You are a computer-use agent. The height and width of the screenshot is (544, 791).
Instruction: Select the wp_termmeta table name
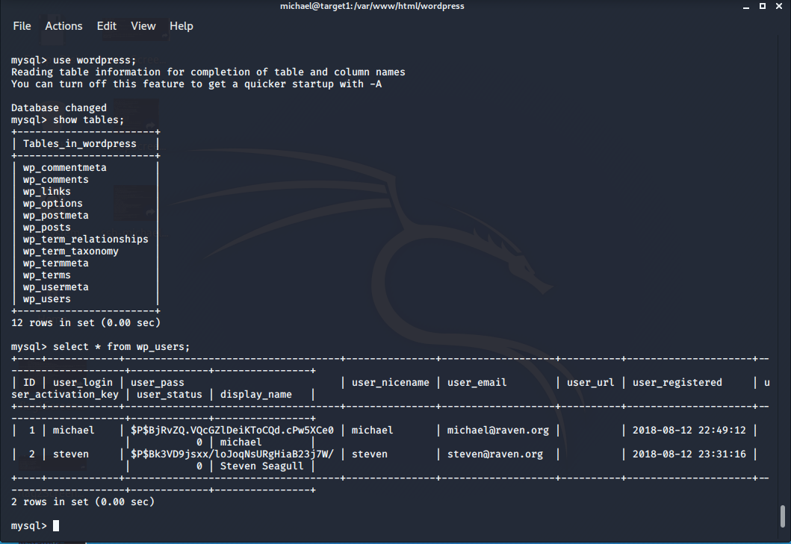click(x=55, y=263)
